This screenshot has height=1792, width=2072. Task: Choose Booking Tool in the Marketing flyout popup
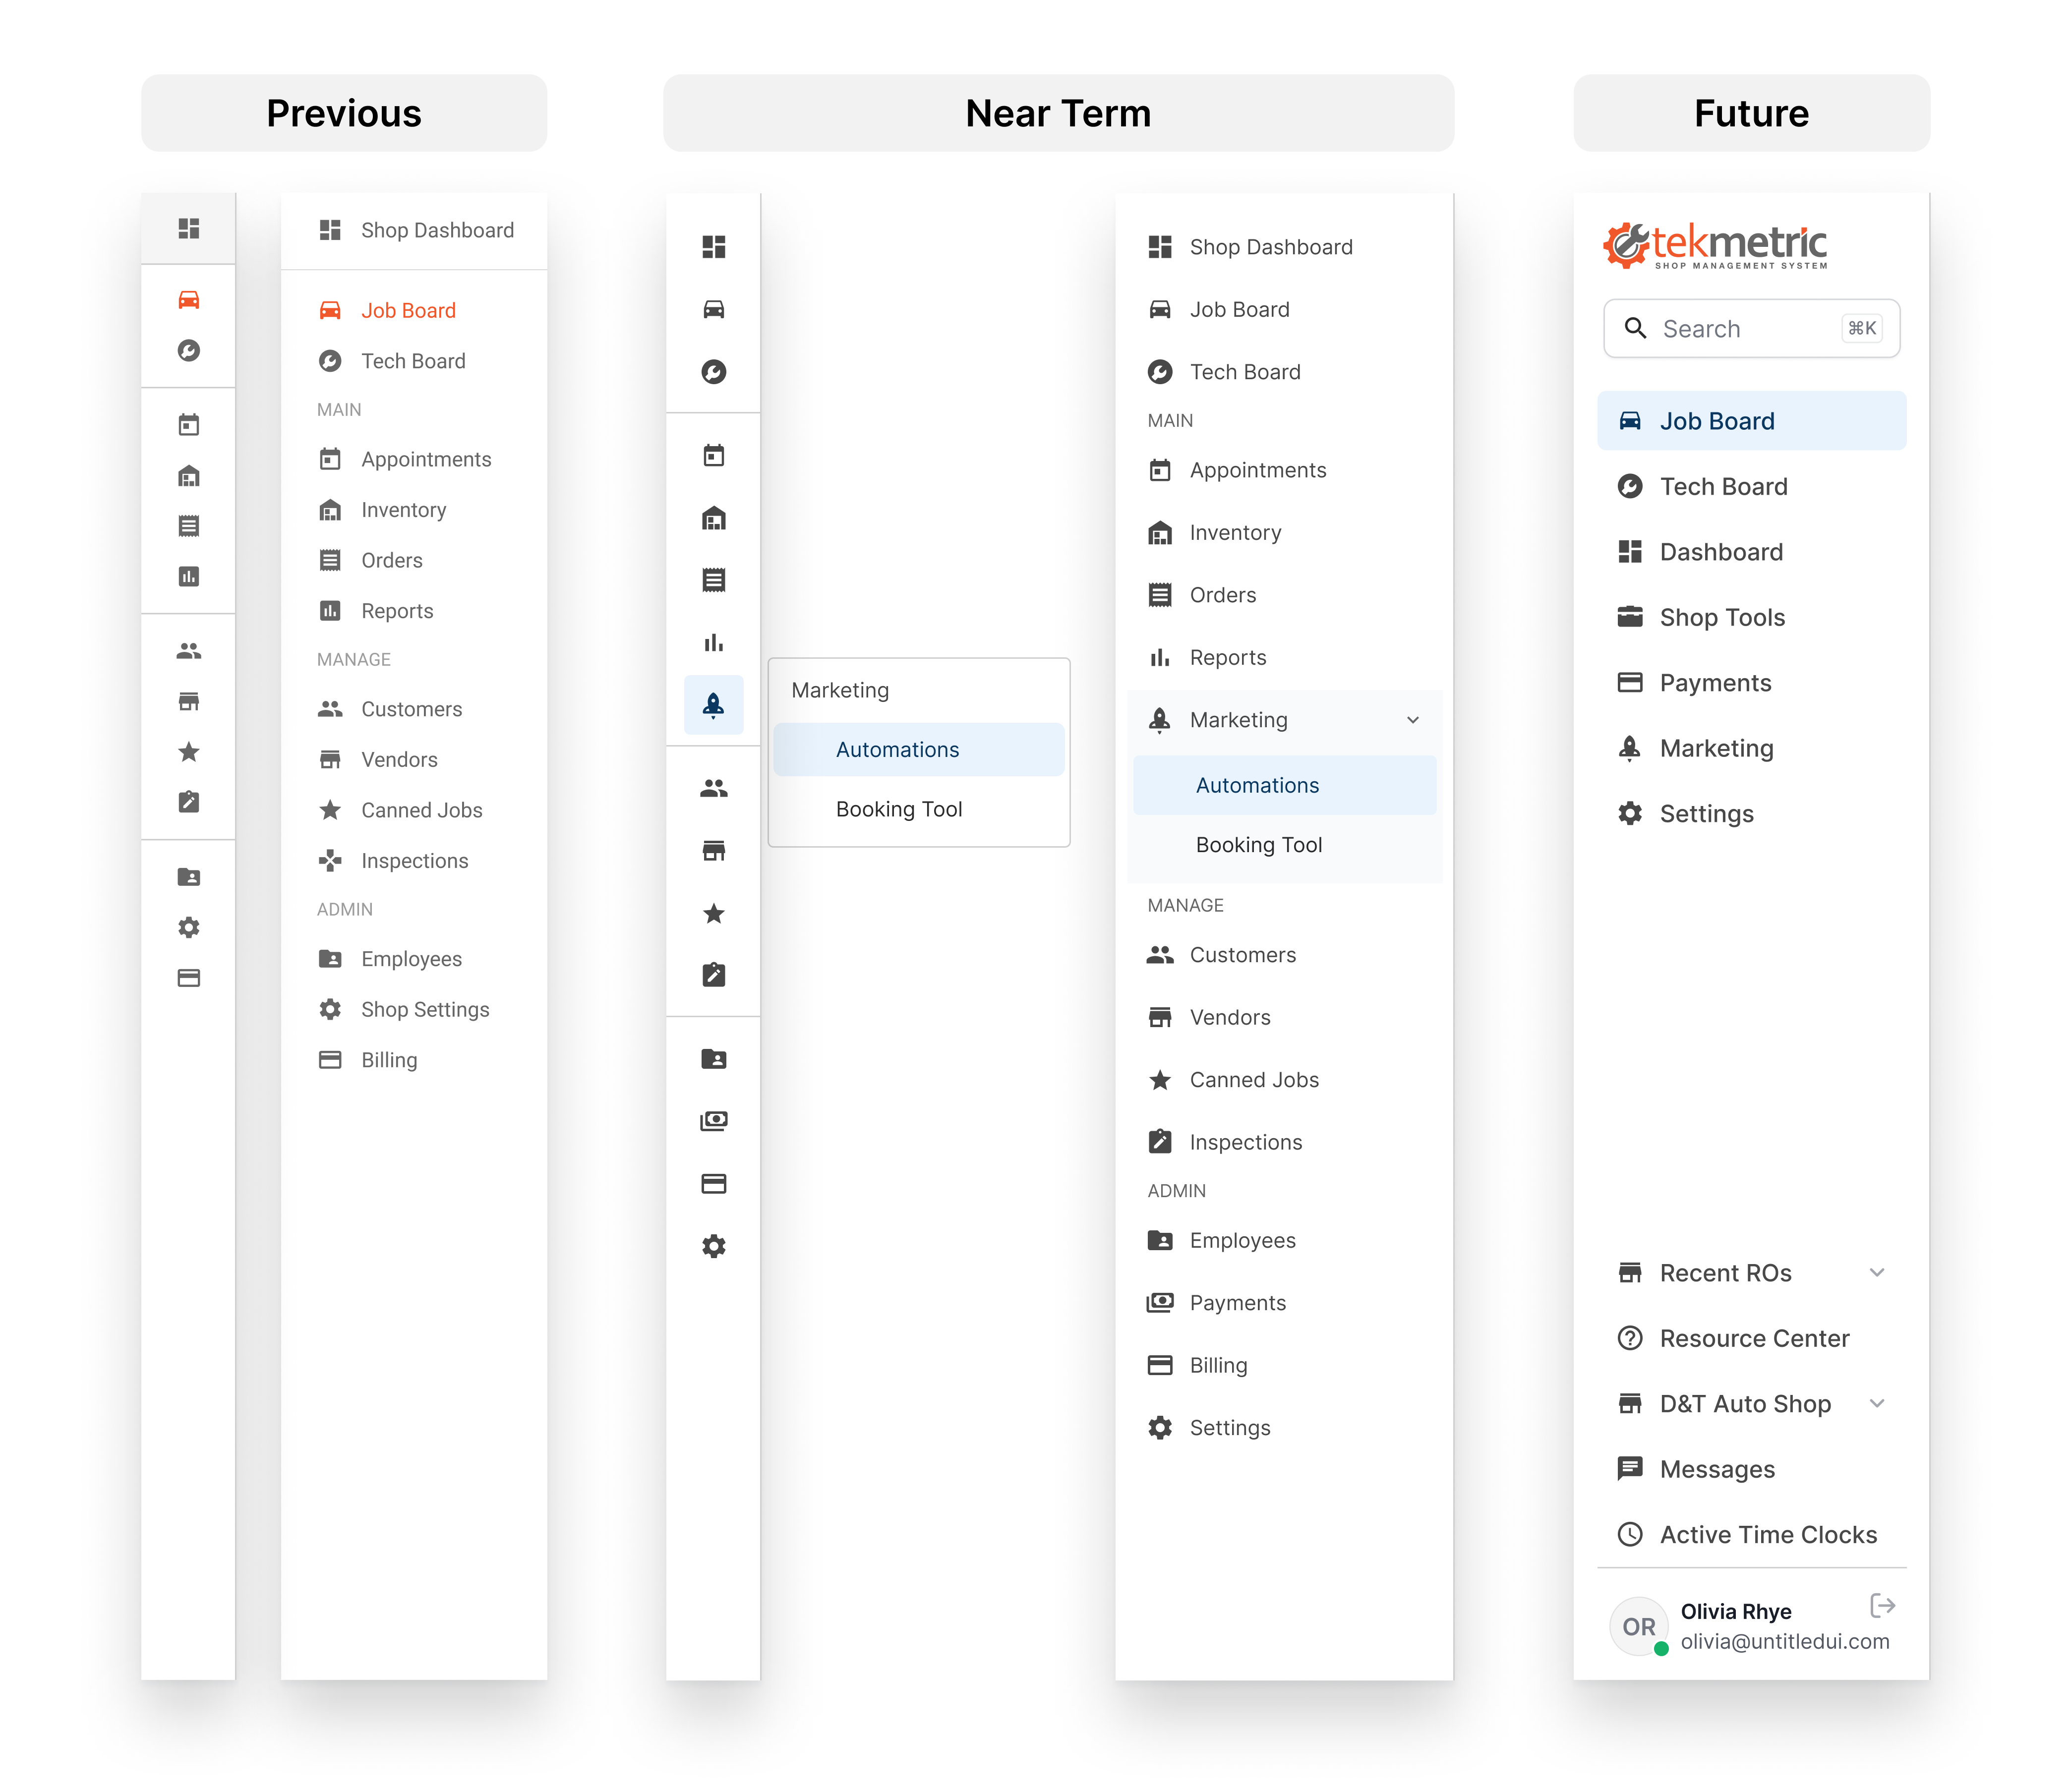point(898,809)
